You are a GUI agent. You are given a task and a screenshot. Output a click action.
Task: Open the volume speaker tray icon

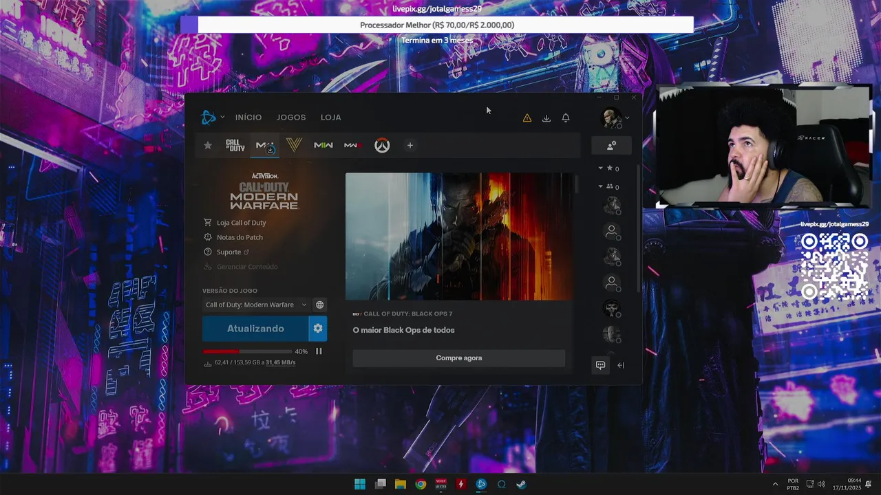[x=822, y=484]
